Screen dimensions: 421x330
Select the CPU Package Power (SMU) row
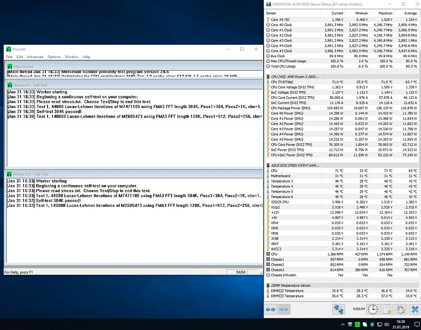(x=341, y=108)
